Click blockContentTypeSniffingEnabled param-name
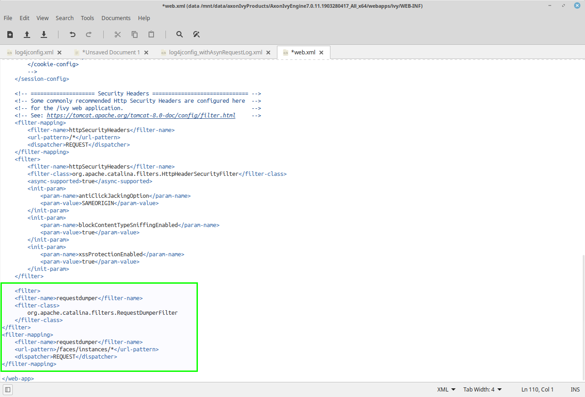 coord(128,225)
